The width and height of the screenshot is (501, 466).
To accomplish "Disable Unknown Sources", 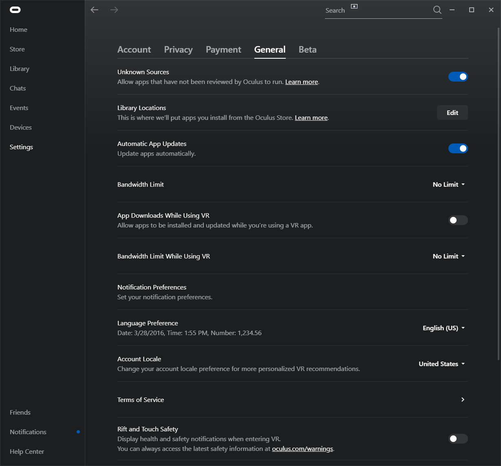I will (458, 76).
